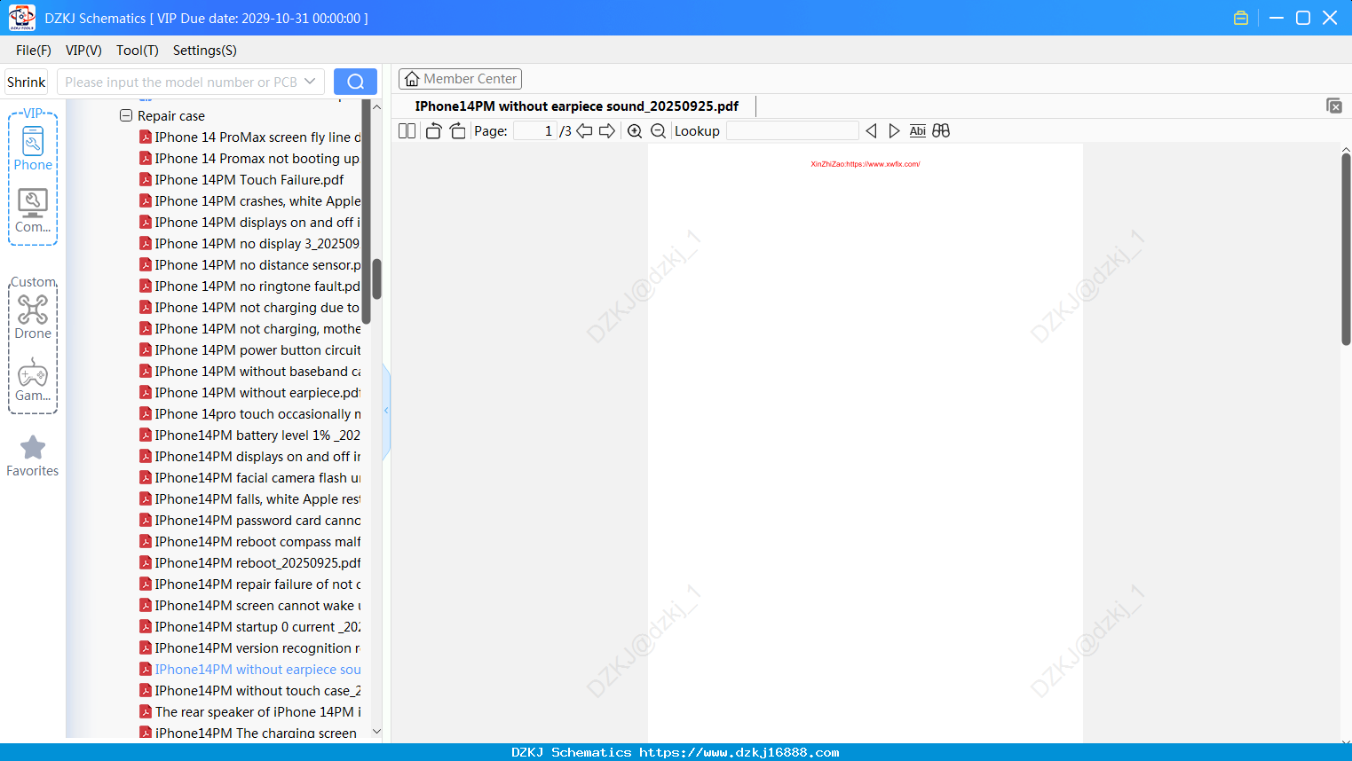Click the blue search magnifier button
The image size is (1352, 761).
(x=355, y=82)
